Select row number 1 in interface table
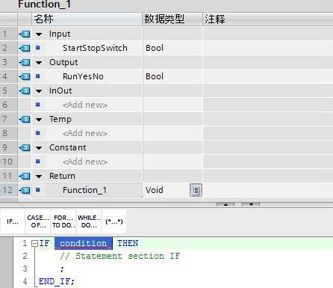This screenshot has width=333, height=288. click(9, 34)
